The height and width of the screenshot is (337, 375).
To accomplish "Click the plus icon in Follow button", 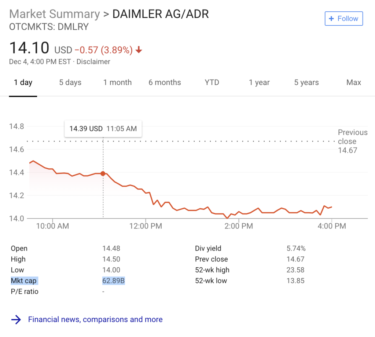I will [331, 19].
